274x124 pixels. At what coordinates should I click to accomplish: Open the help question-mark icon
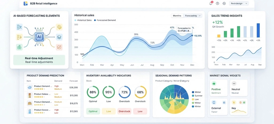[x=217, y=3]
